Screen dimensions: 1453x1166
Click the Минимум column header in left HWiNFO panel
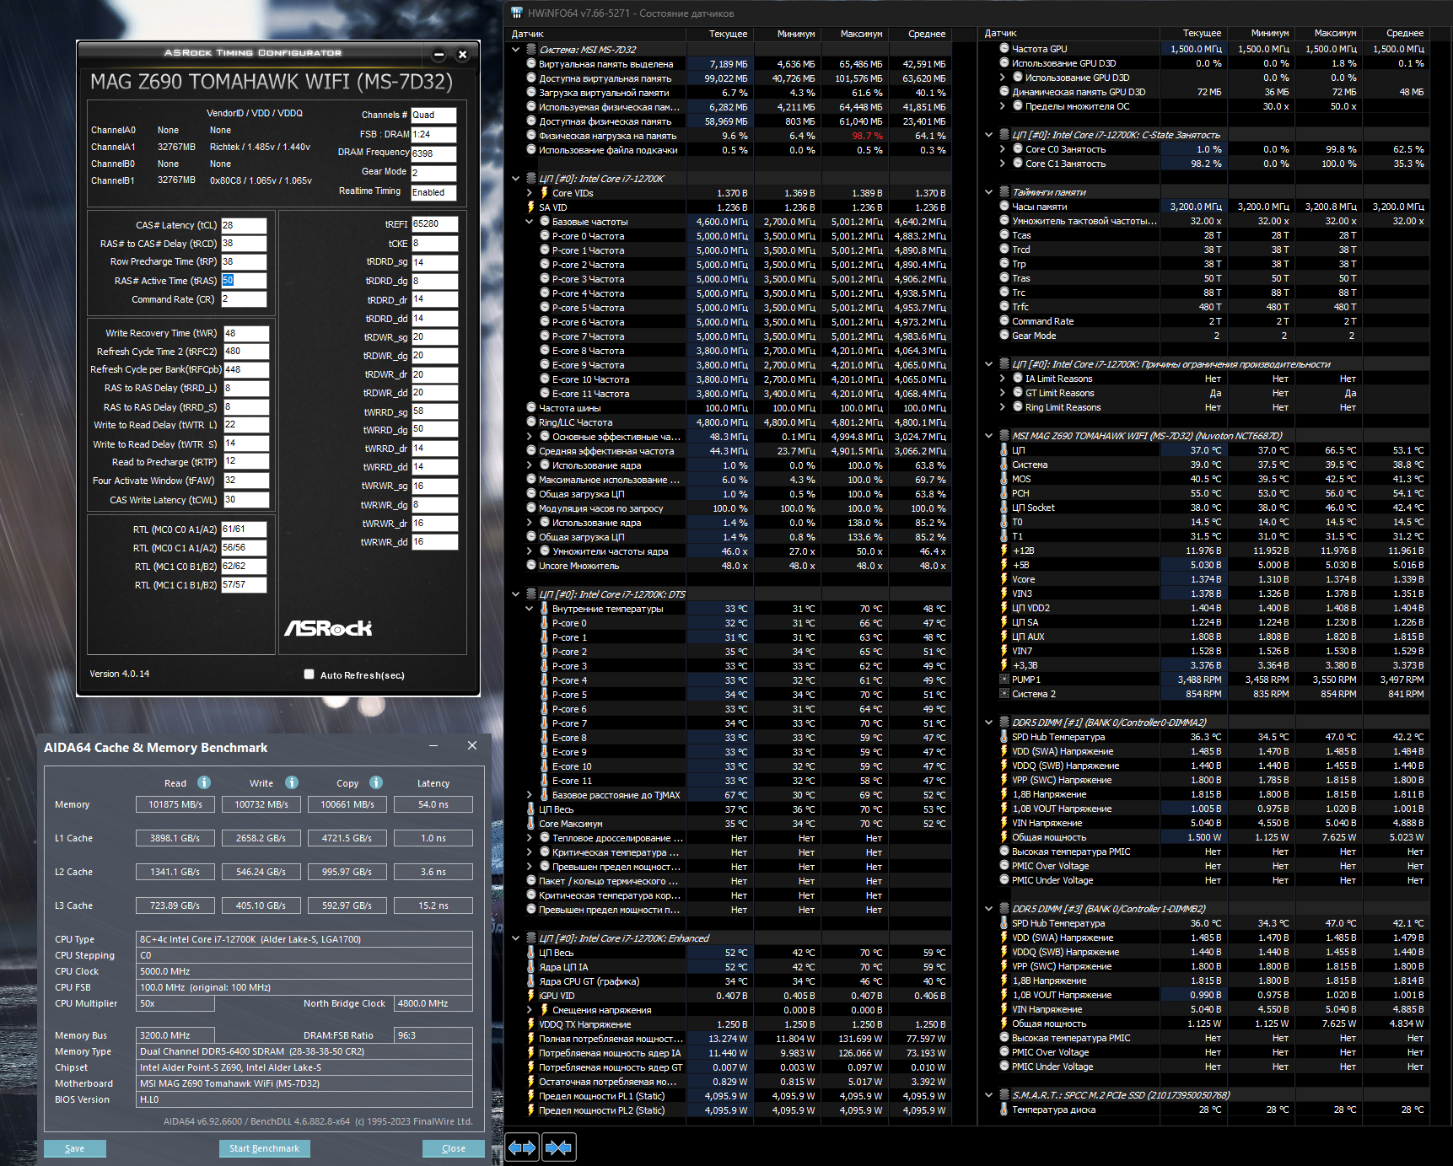point(786,34)
